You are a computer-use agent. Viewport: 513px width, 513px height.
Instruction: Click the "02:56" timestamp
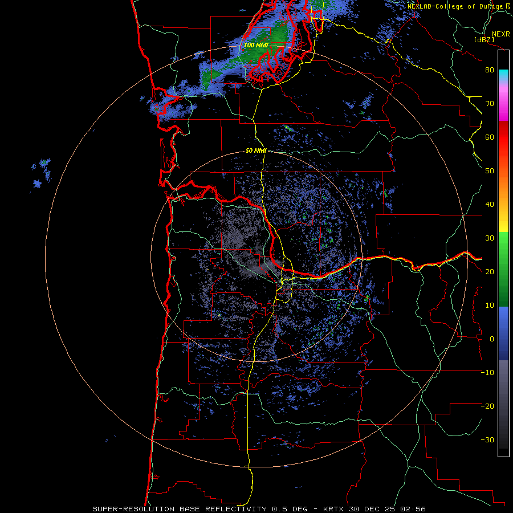pyautogui.click(x=412, y=509)
